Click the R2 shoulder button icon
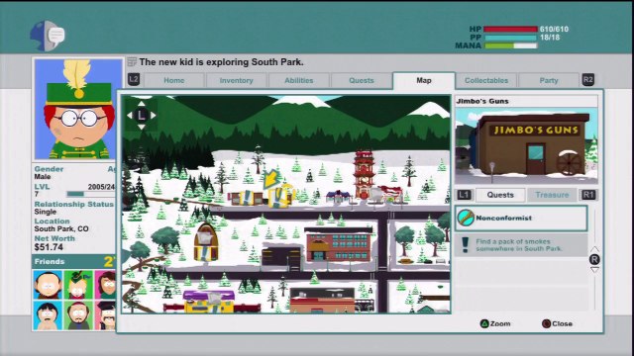This screenshot has width=634, height=356. click(588, 79)
